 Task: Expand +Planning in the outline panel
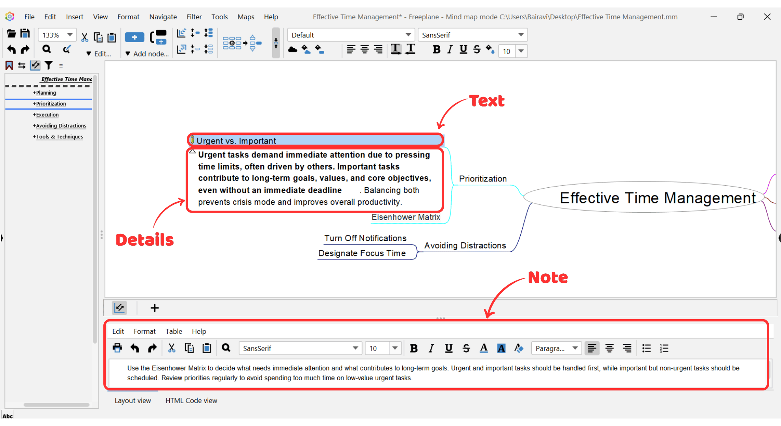pos(45,93)
